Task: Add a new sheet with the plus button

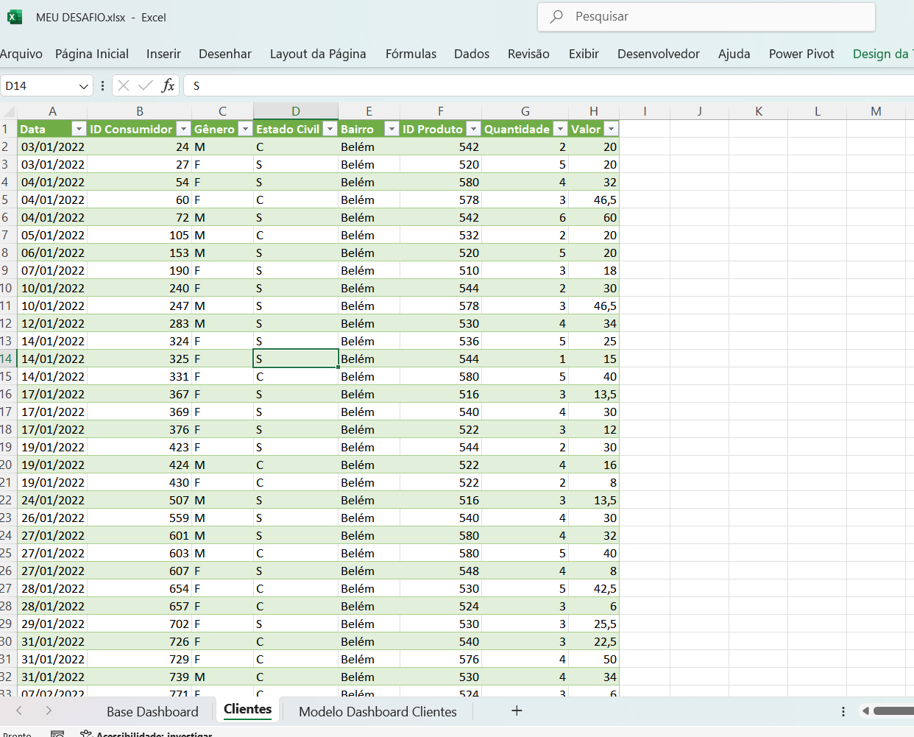Action: pyautogui.click(x=517, y=710)
